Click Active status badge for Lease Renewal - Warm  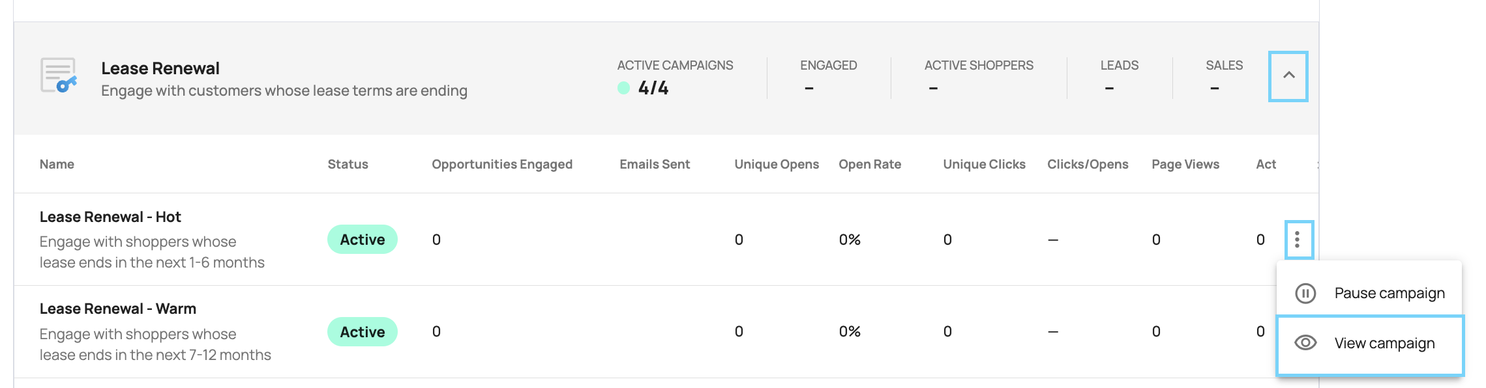[363, 332]
